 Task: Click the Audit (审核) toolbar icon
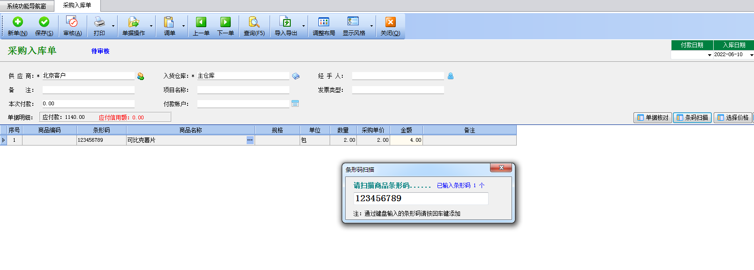72,22
